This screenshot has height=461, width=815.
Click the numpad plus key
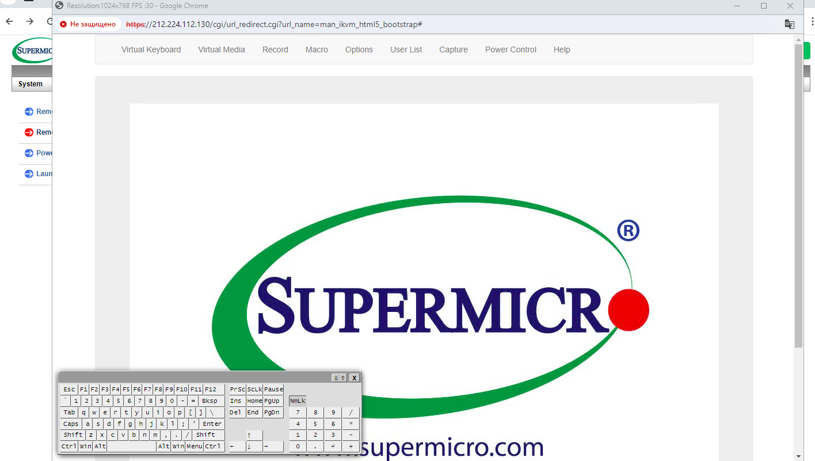coord(351,447)
